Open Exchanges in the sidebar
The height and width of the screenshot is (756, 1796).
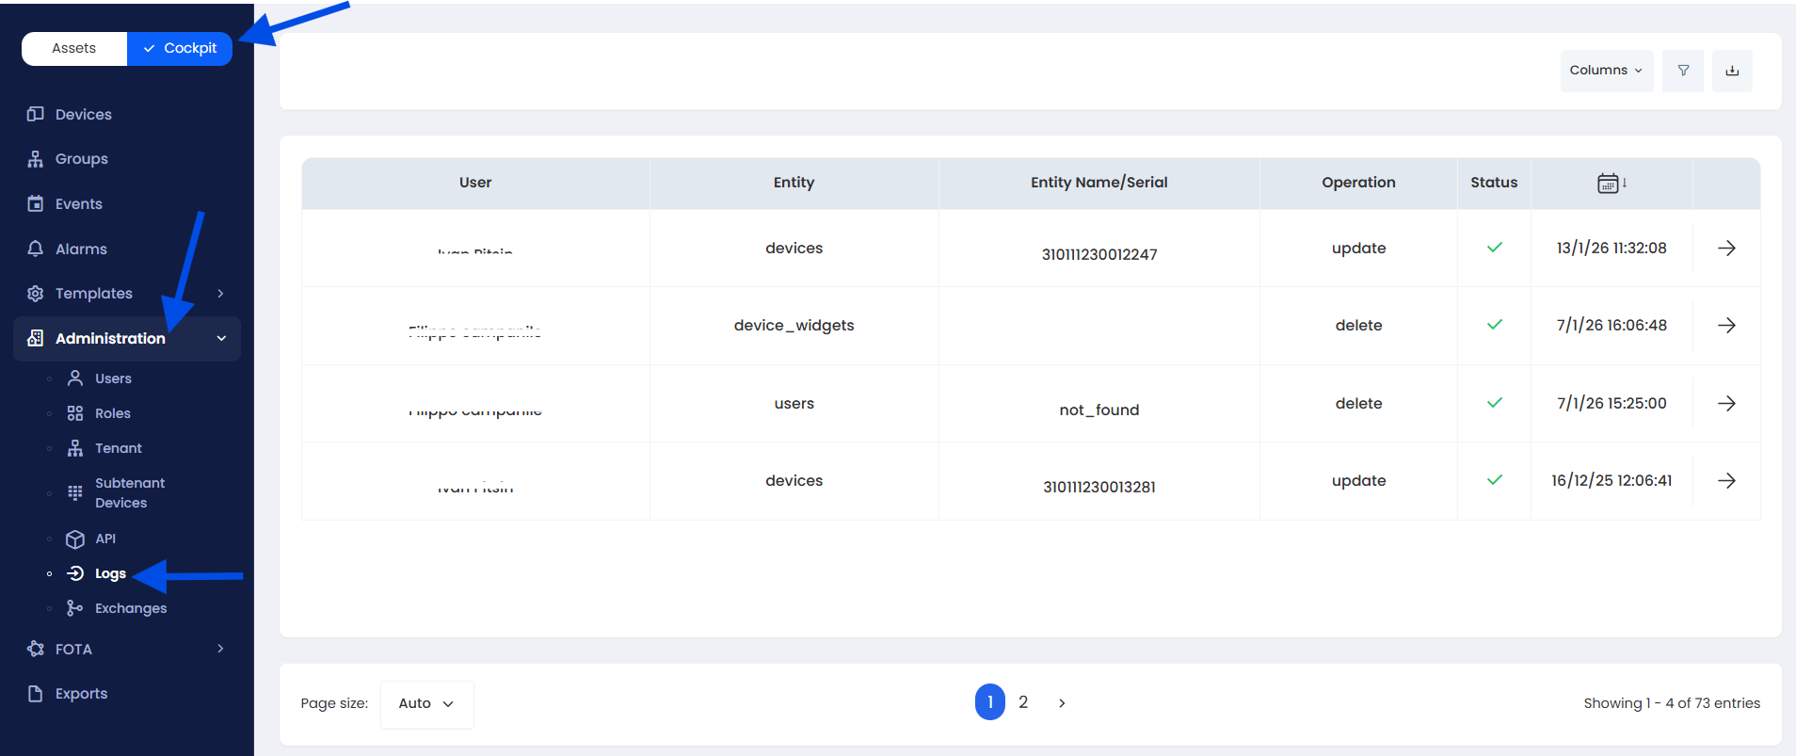point(130,609)
